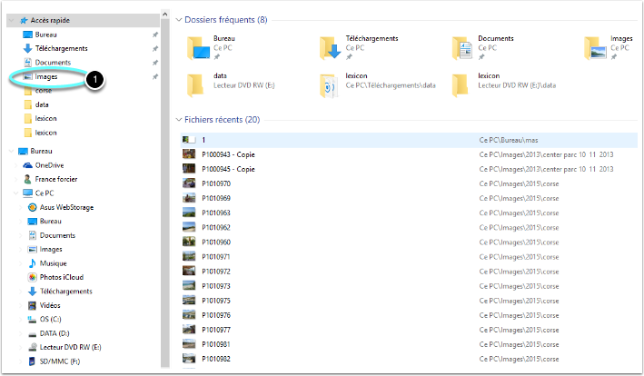Screen dimensions: 644x376
Task: Open the Images folder in Accès rapide
Action: (x=47, y=77)
